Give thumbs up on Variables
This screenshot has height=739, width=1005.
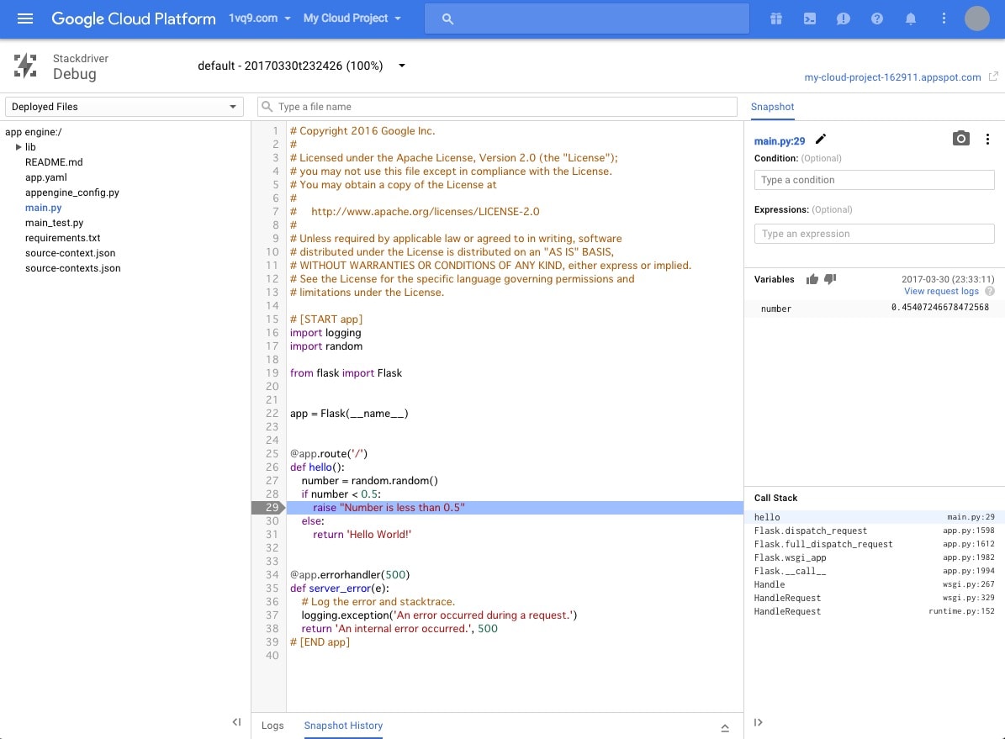pyautogui.click(x=812, y=279)
